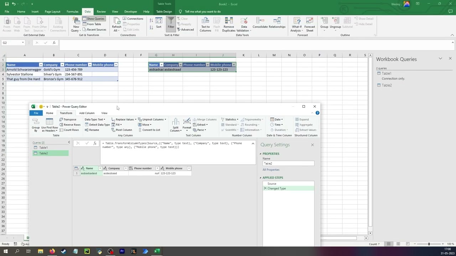Screen dimensions: 456x256
Task: Open the Home tab in Excel ribbon
Action: point(21,11)
